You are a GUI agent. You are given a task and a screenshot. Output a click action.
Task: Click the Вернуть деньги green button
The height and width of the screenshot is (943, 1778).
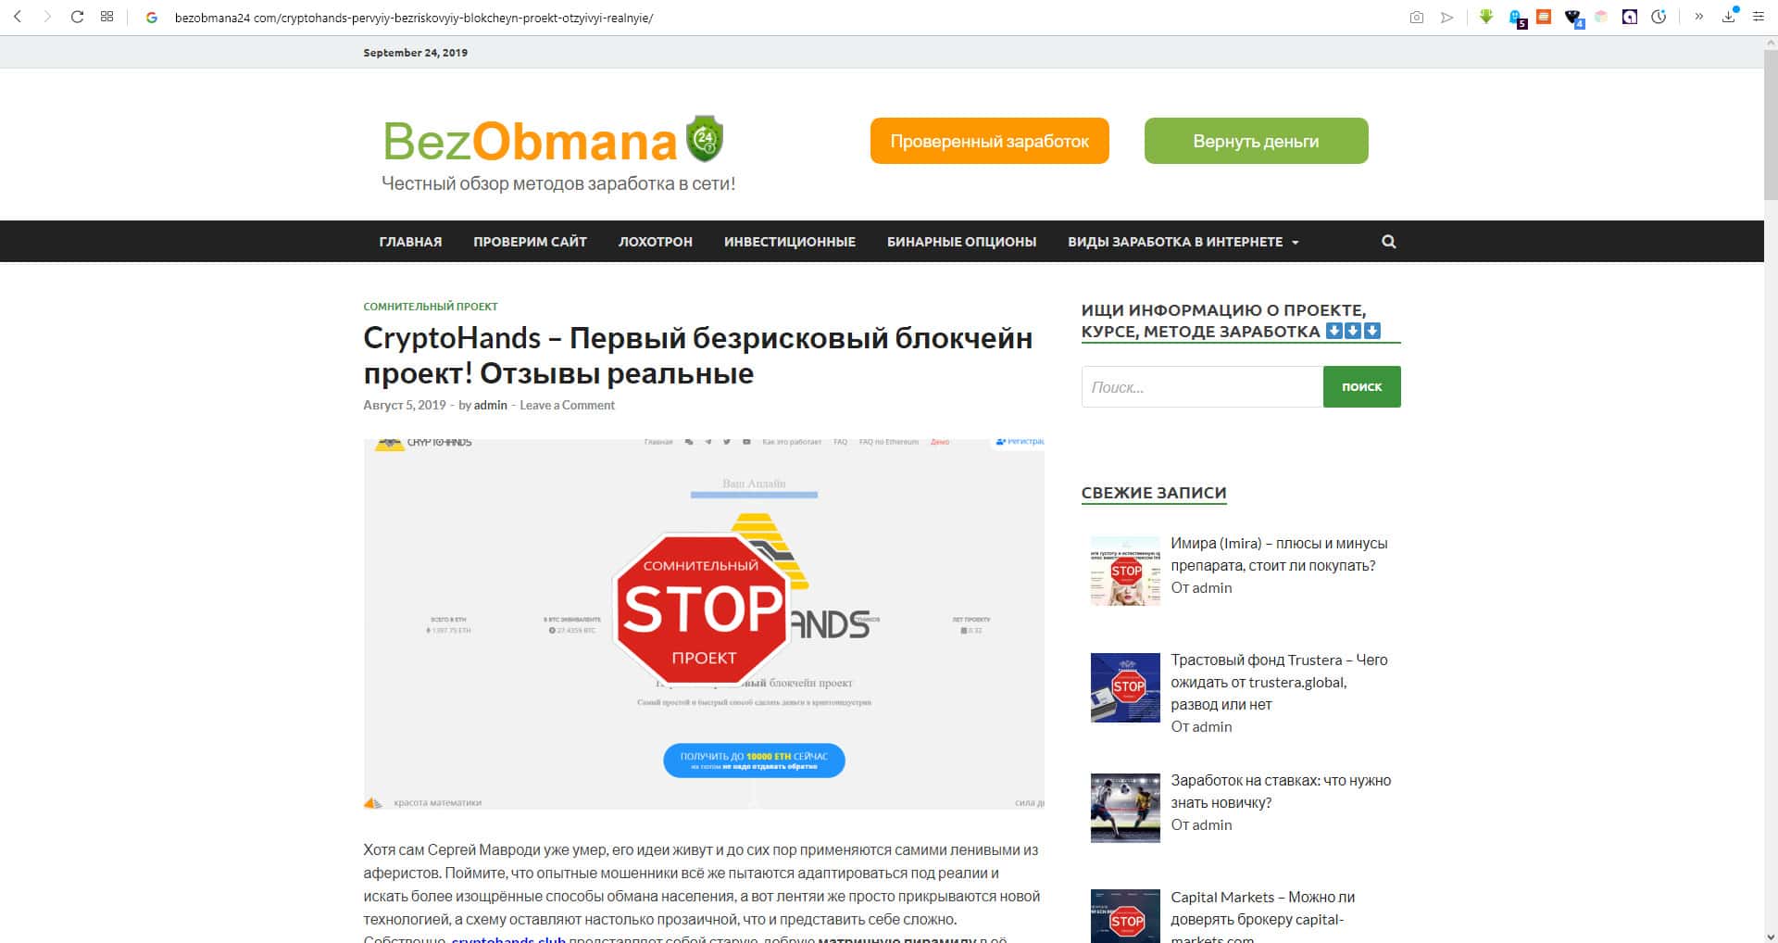click(x=1256, y=141)
